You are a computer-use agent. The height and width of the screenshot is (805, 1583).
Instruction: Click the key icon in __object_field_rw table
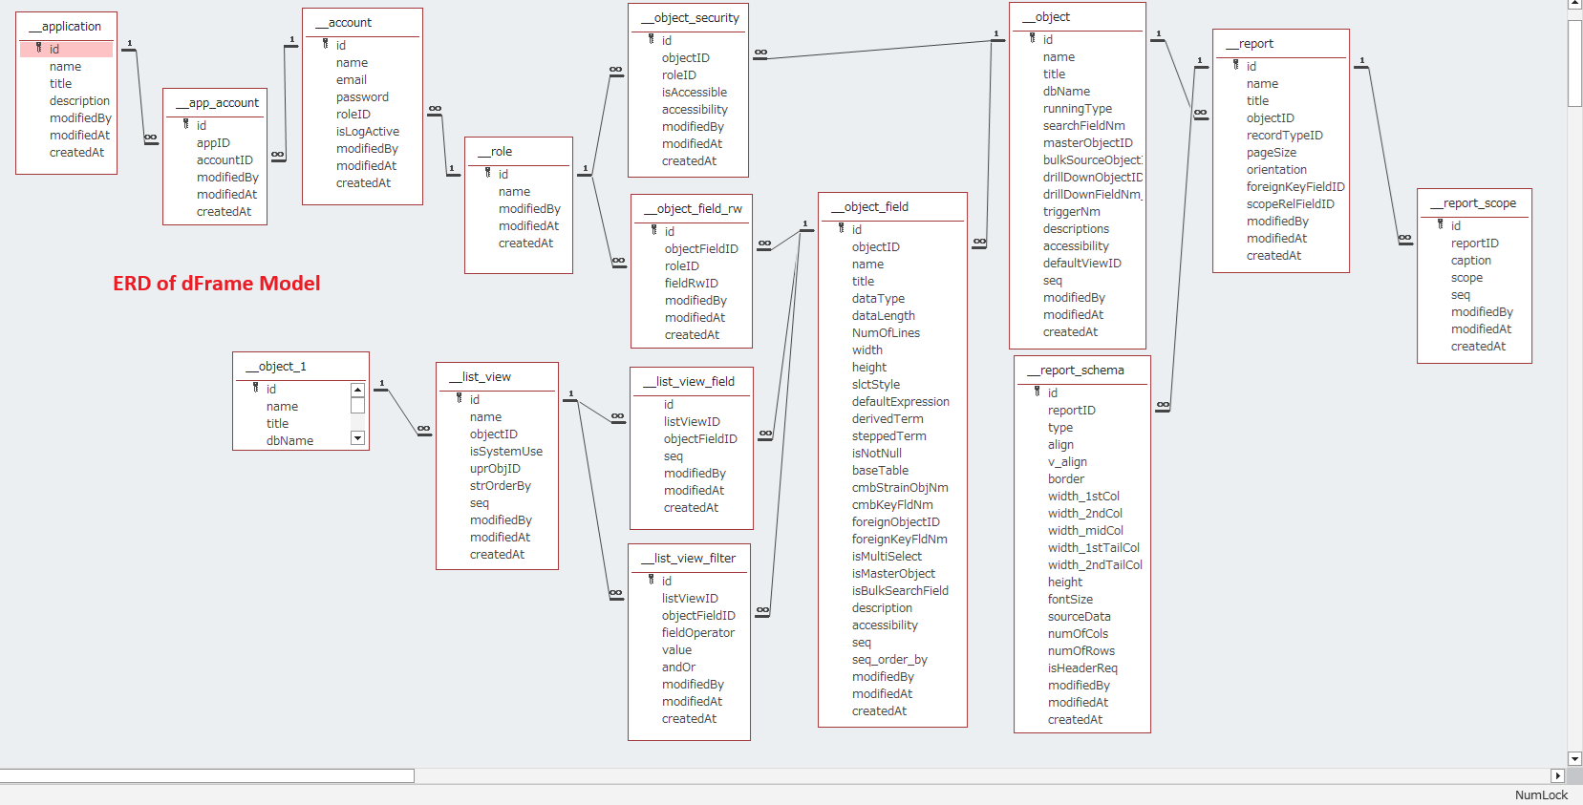[x=654, y=230]
